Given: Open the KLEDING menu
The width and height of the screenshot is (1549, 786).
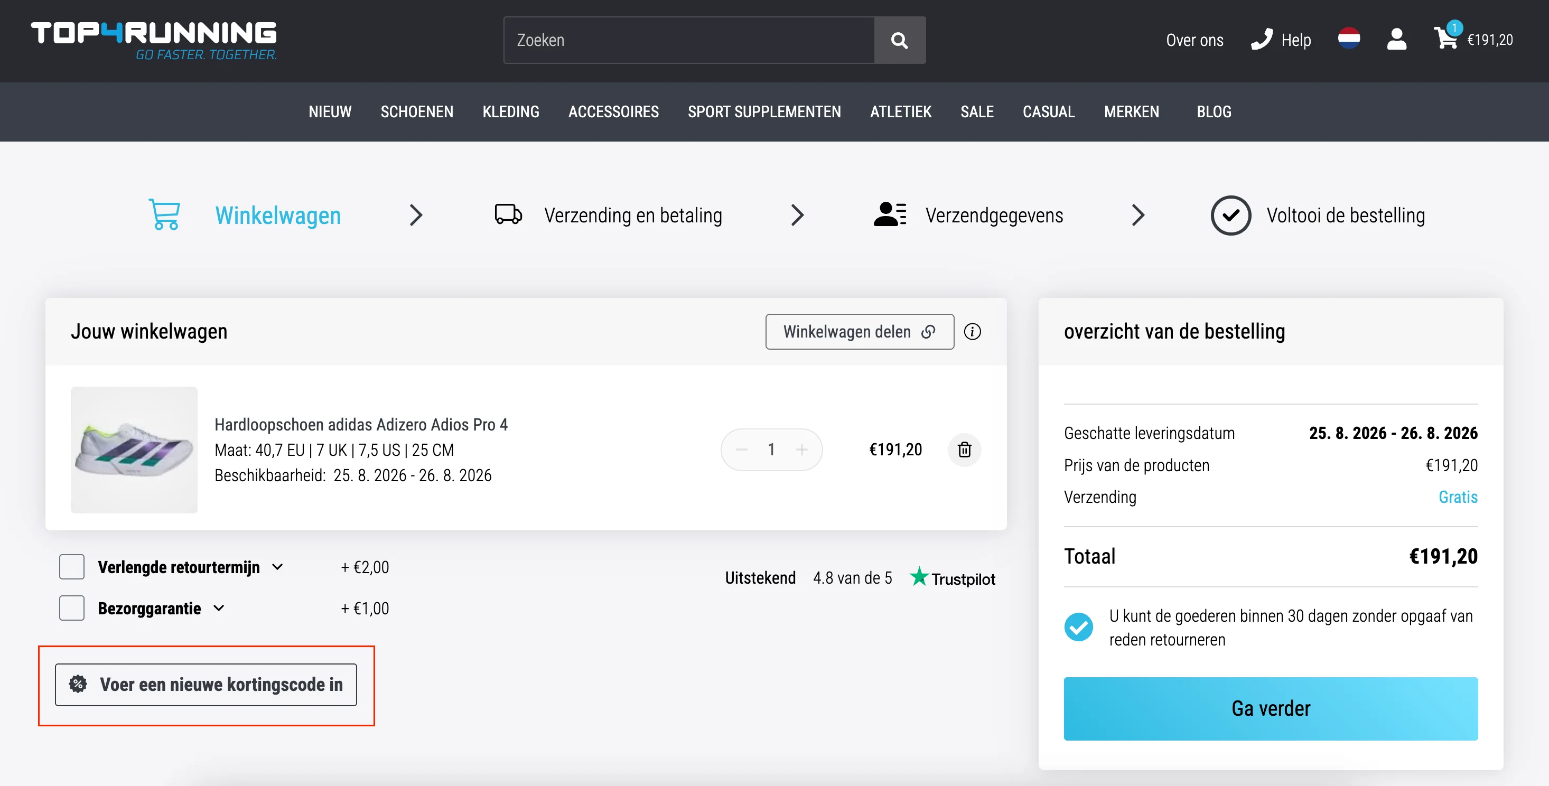Looking at the screenshot, I should point(510,112).
